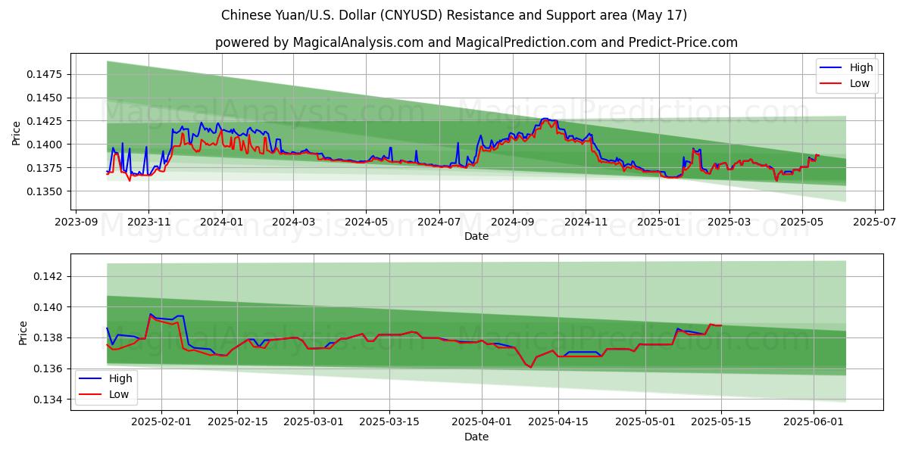Image resolution: width=909 pixels, height=454 pixels.
Task: Click the 2025-05 date tick label
Action: (x=802, y=222)
